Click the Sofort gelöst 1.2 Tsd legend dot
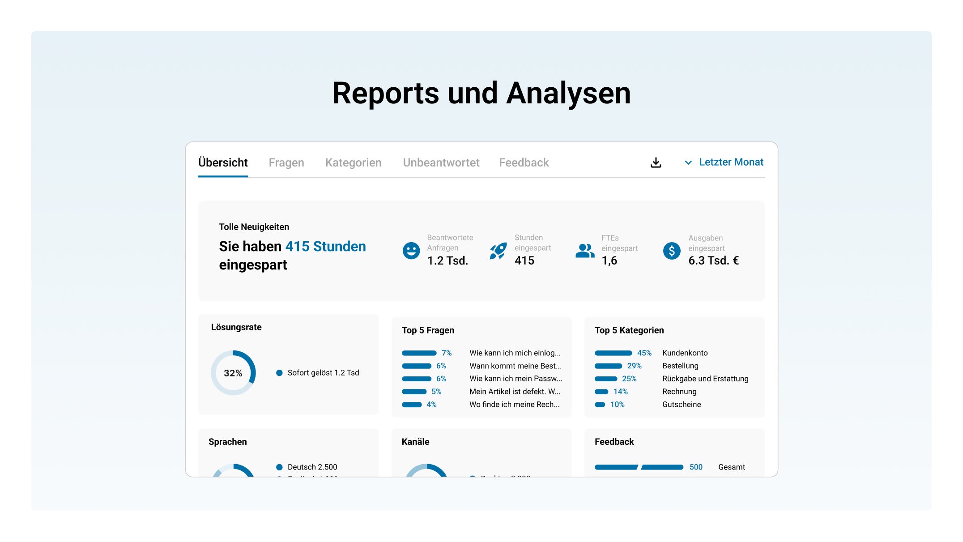The height and width of the screenshot is (542, 963). 279,373
